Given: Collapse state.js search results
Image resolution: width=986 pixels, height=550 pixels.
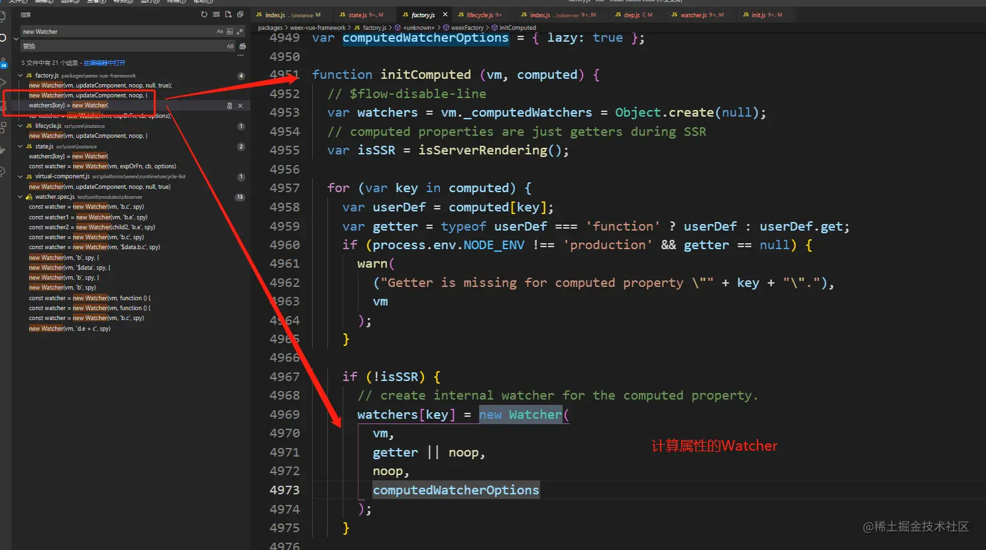Looking at the screenshot, I should click(x=20, y=146).
